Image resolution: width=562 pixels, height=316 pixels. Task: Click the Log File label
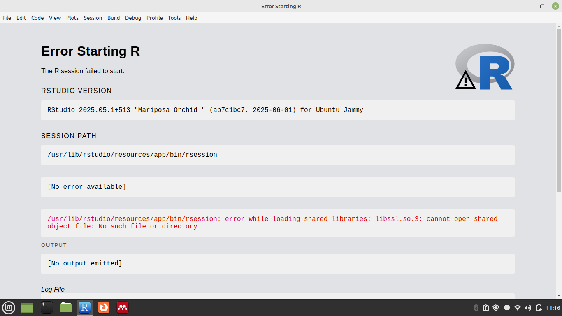click(53, 289)
